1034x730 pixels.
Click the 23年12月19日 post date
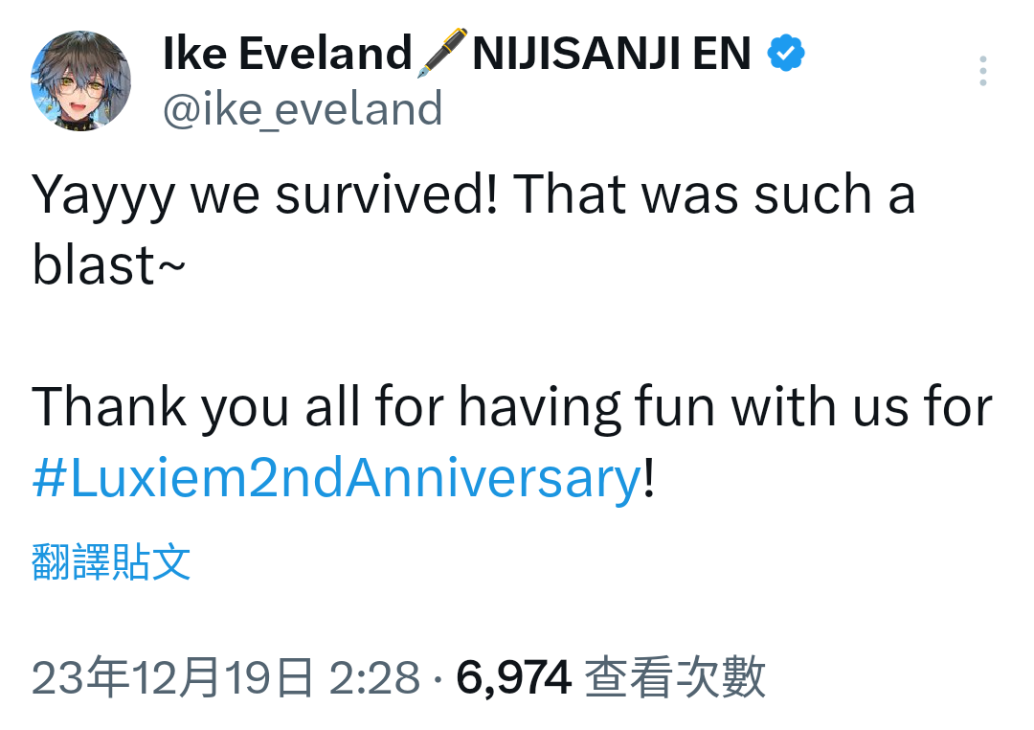[x=172, y=677]
